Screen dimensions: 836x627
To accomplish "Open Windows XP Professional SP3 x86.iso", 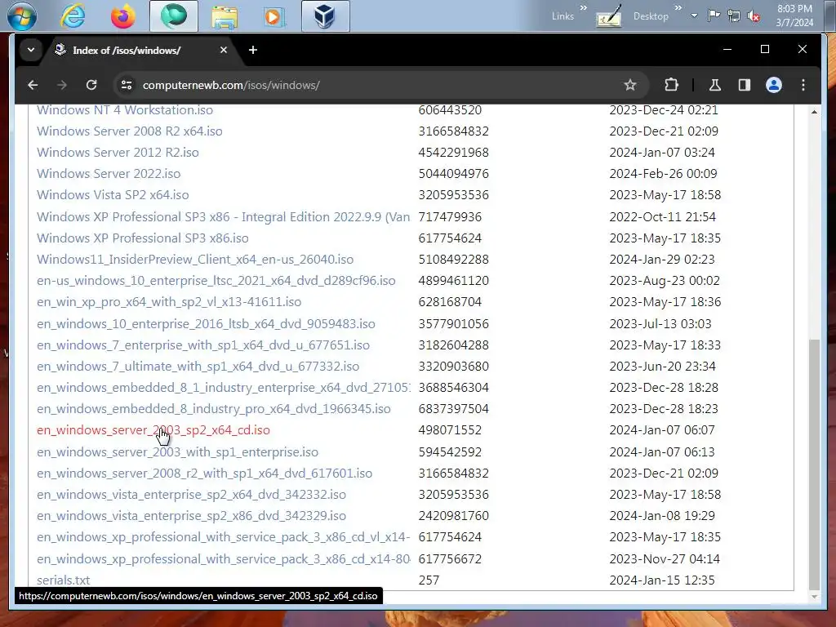I will click(x=143, y=238).
